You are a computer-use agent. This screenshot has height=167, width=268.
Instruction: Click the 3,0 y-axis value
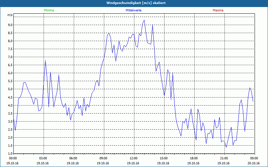(x=10, y=121)
